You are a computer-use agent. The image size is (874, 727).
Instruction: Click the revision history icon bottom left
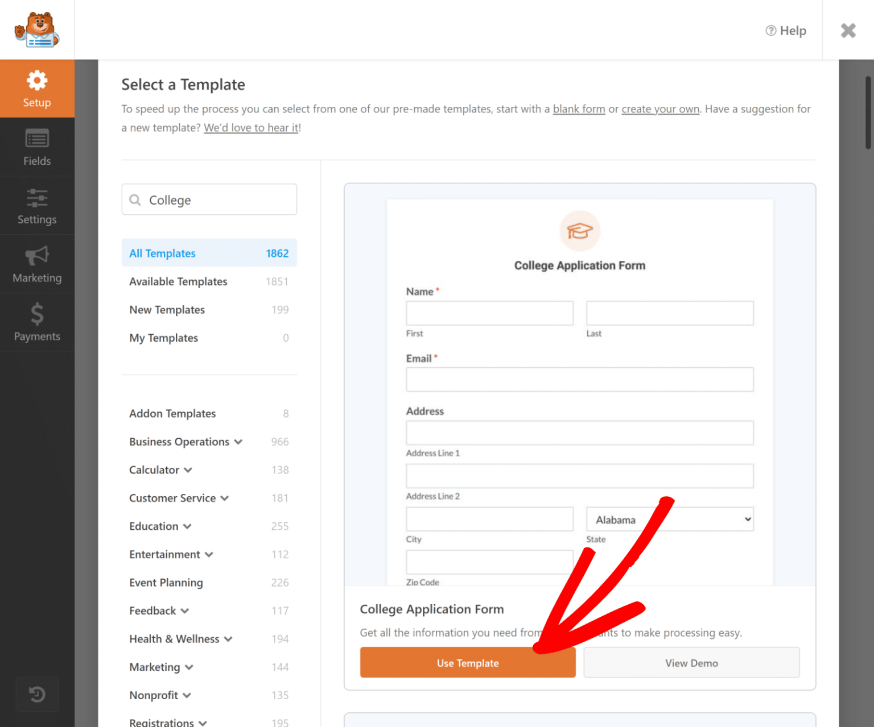tap(37, 694)
